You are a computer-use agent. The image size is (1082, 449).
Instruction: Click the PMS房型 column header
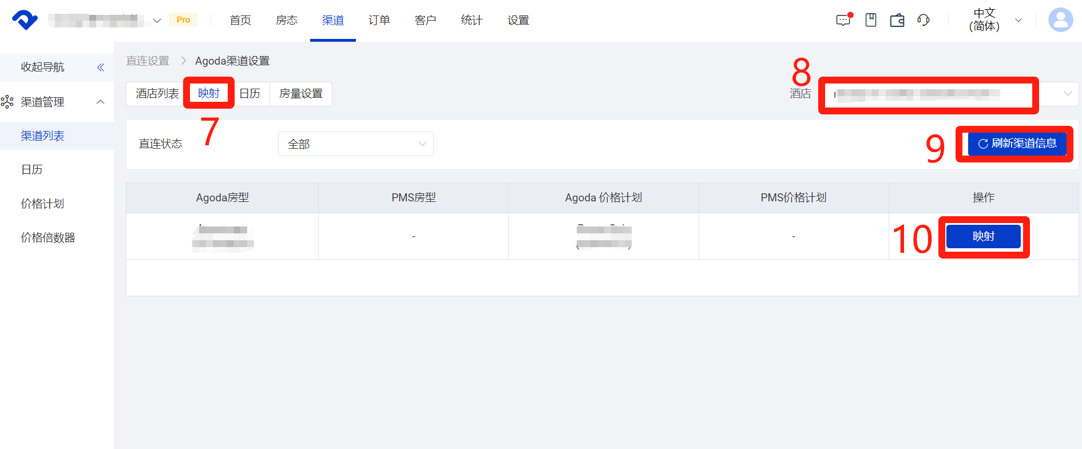coord(414,198)
